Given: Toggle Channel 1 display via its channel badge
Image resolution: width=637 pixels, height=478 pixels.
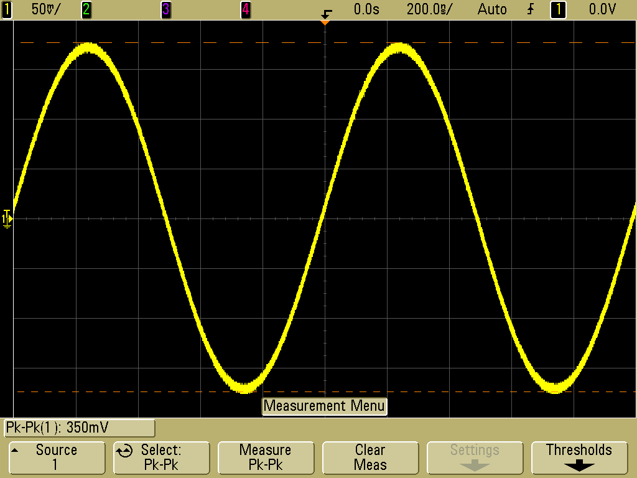Looking at the screenshot, I should click(x=6, y=9).
